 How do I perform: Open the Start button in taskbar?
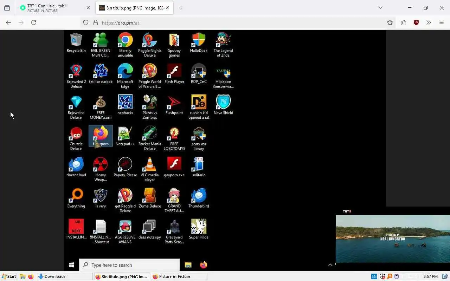pyautogui.click(x=9, y=276)
